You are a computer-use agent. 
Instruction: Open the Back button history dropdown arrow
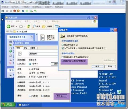(17, 26)
